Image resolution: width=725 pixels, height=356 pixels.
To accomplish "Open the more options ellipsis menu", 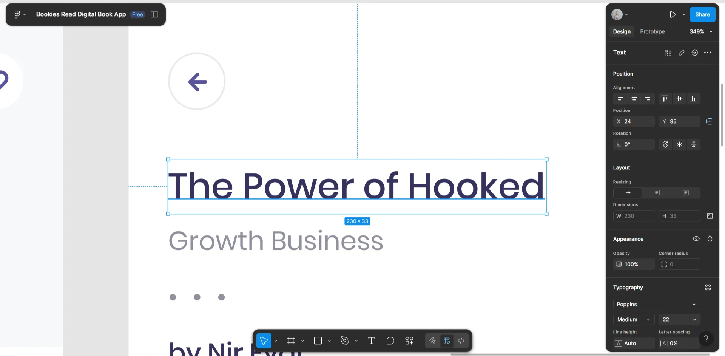I will click(x=708, y=53).
